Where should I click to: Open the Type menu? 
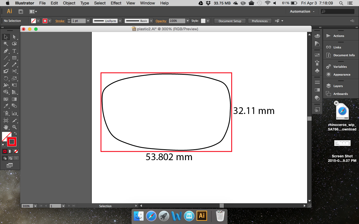(x=85, y=3)
